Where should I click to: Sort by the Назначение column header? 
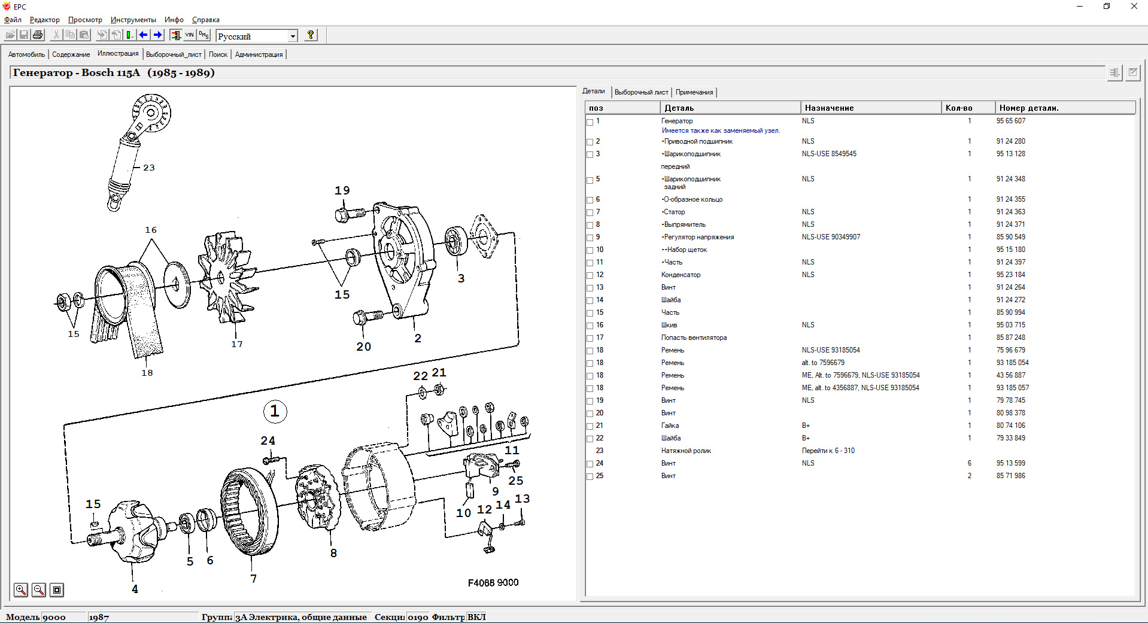871,108
